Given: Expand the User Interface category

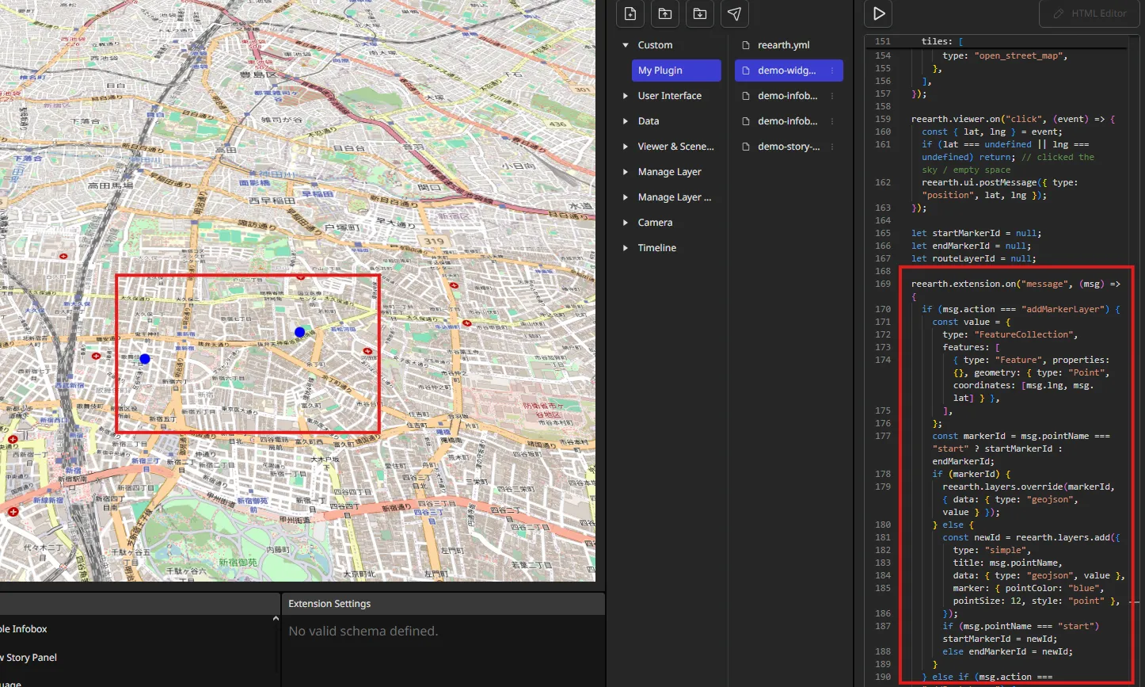Looking at the screenshot, I should (626, 96).
